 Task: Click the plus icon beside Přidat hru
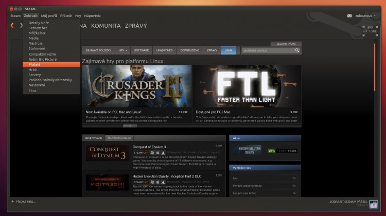point(12,202)
